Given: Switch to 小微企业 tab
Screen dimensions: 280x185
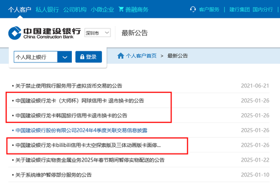Looking at the screenshot, I should tap(102, 10).
